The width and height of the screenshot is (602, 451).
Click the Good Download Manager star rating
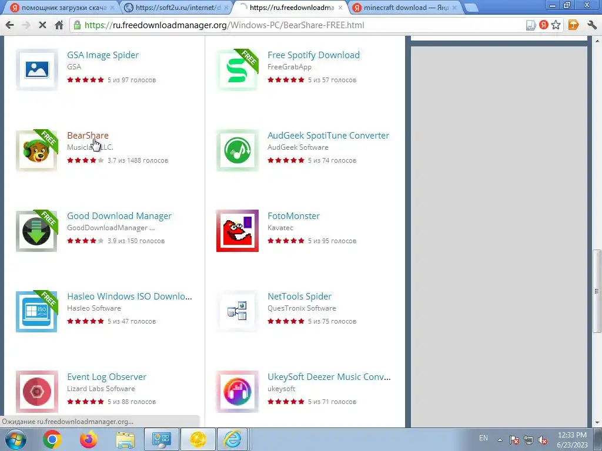pyautogui.click(x=85, y=241)
